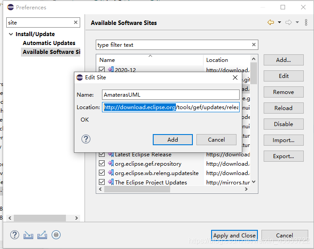314x249 pixels.
Task: Click the oomph preference recorder icon
Action: coord(56,235)
